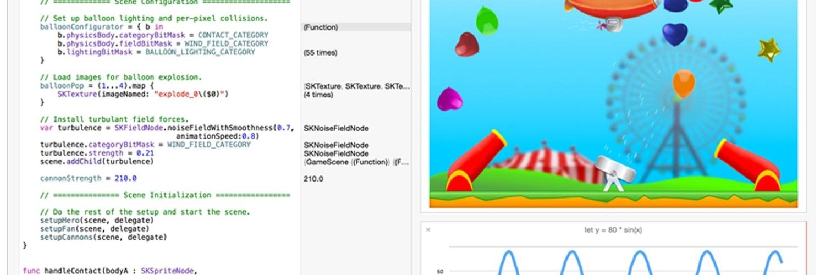Click the magenta heart balloon in the scene

pyautogui.click(x=449, y=99)
